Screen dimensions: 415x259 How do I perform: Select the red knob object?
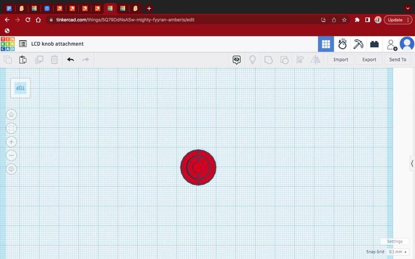(198, 167)
